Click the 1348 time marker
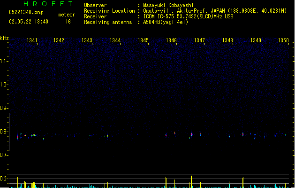The width and height of the screenshot is (295, 188). [227, 40]
